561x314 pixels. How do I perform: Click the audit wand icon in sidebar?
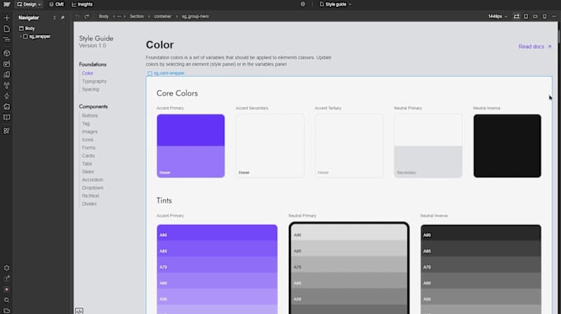6,278
